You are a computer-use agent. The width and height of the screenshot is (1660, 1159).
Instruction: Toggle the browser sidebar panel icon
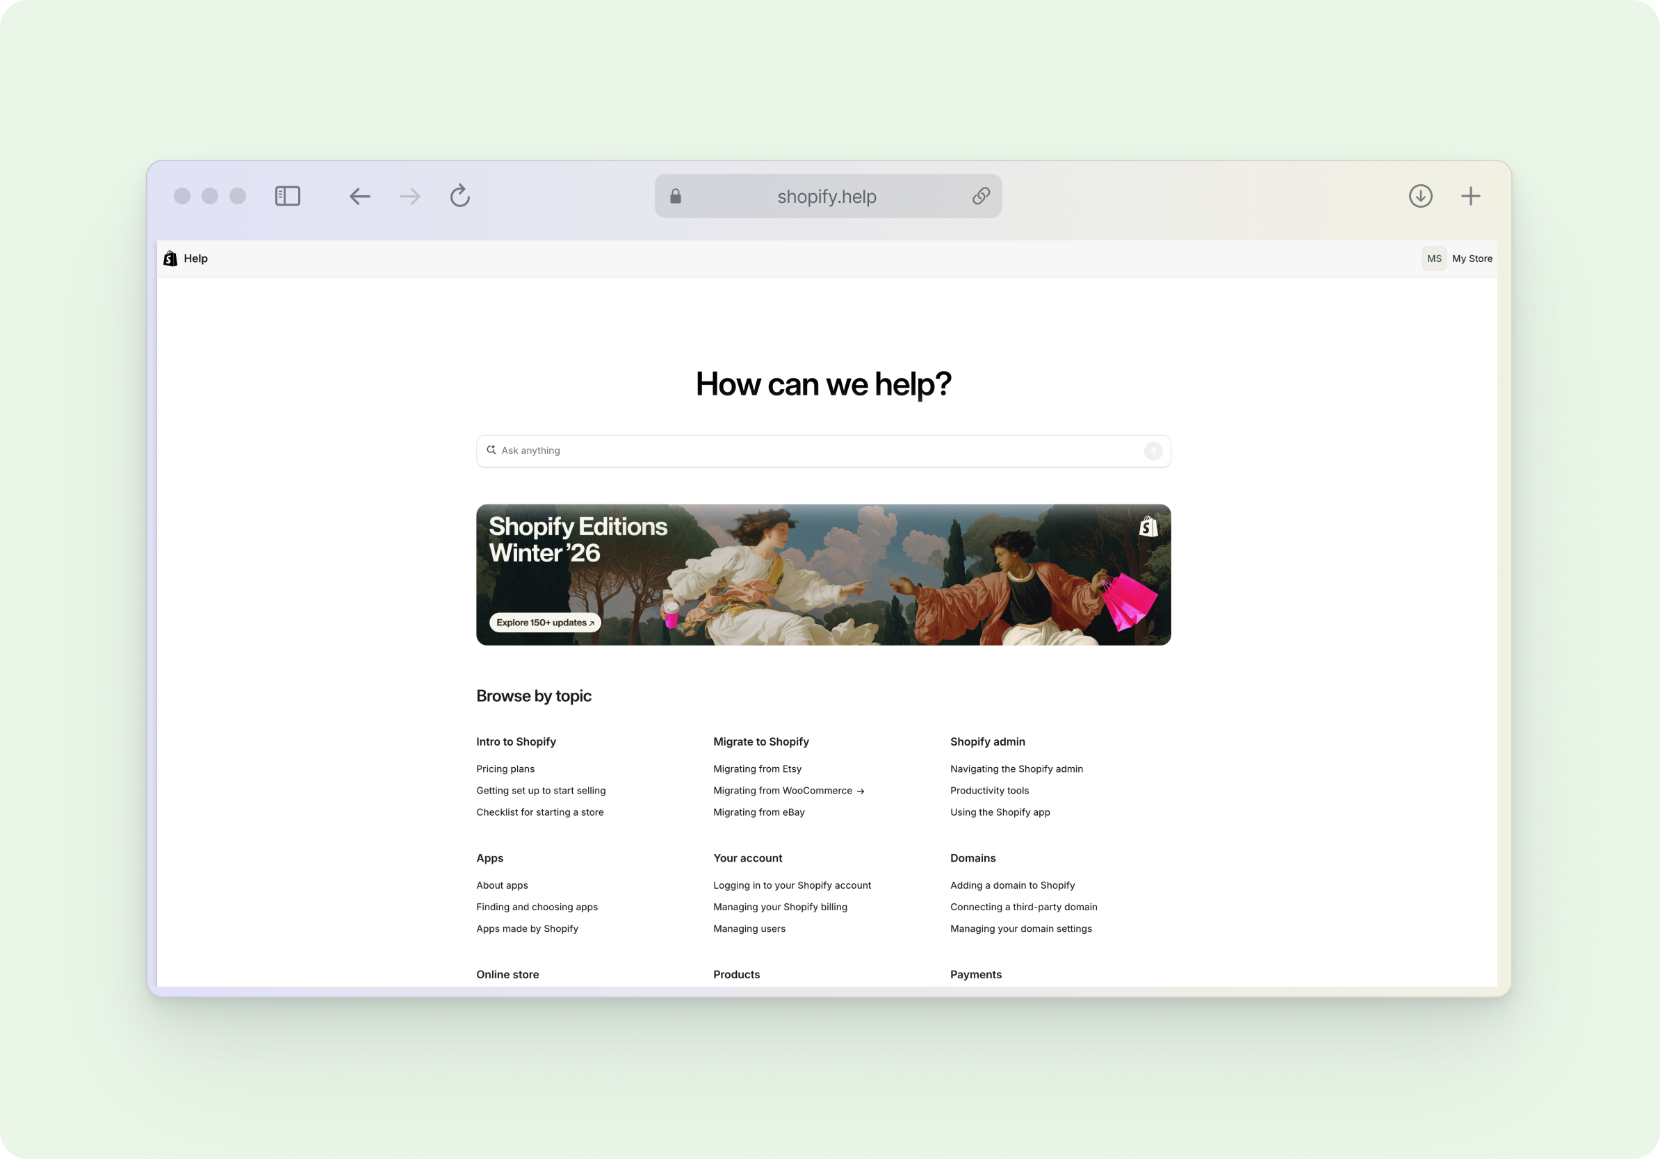point(288,196)
